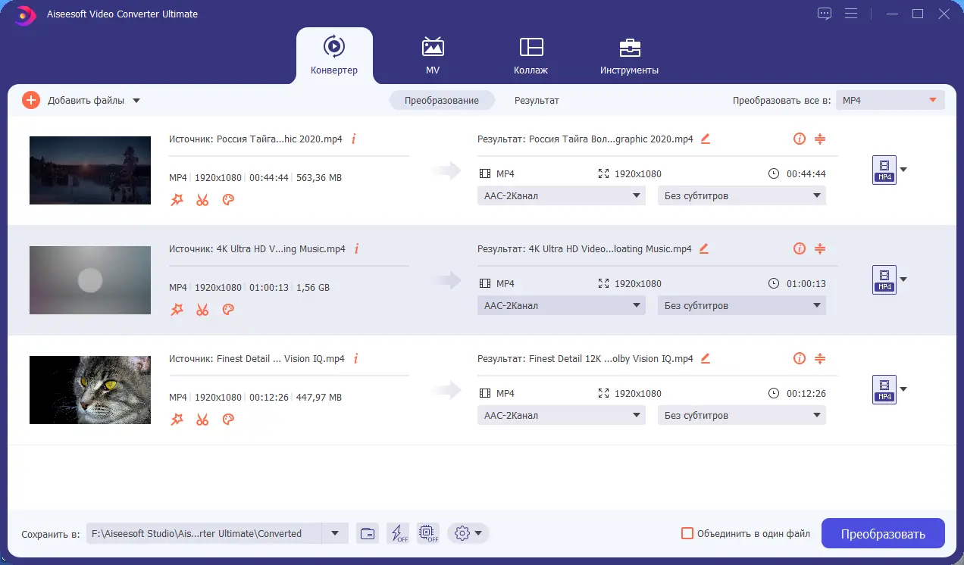Open the hamburger menu in title bar
964x565 pixels.
tap(851, 14)
